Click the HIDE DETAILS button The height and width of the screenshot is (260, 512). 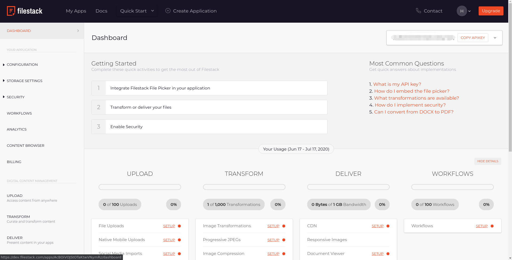[488, 161]
